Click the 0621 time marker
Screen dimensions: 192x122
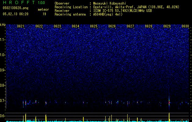coord(21,26)
